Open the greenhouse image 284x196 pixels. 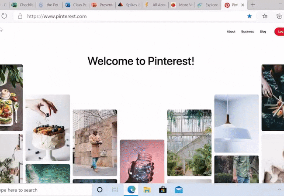pyautogui.click(x=189, y=142)
